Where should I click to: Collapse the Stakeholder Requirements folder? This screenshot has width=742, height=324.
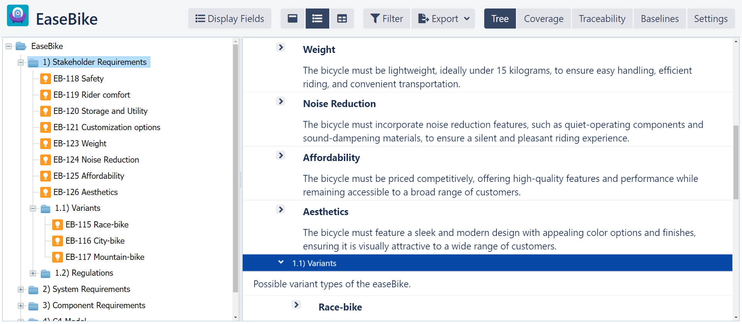[21, 62]
